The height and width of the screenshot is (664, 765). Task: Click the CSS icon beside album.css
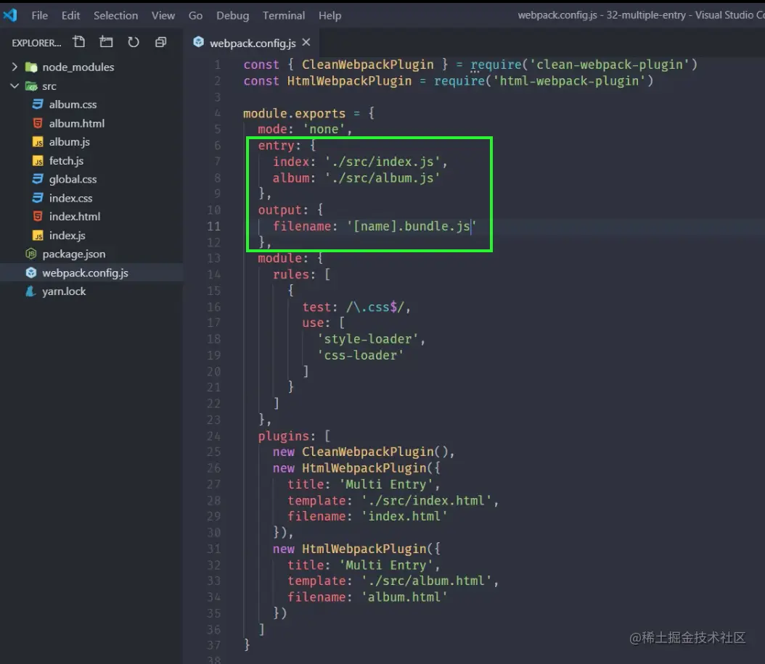[38, 104]
